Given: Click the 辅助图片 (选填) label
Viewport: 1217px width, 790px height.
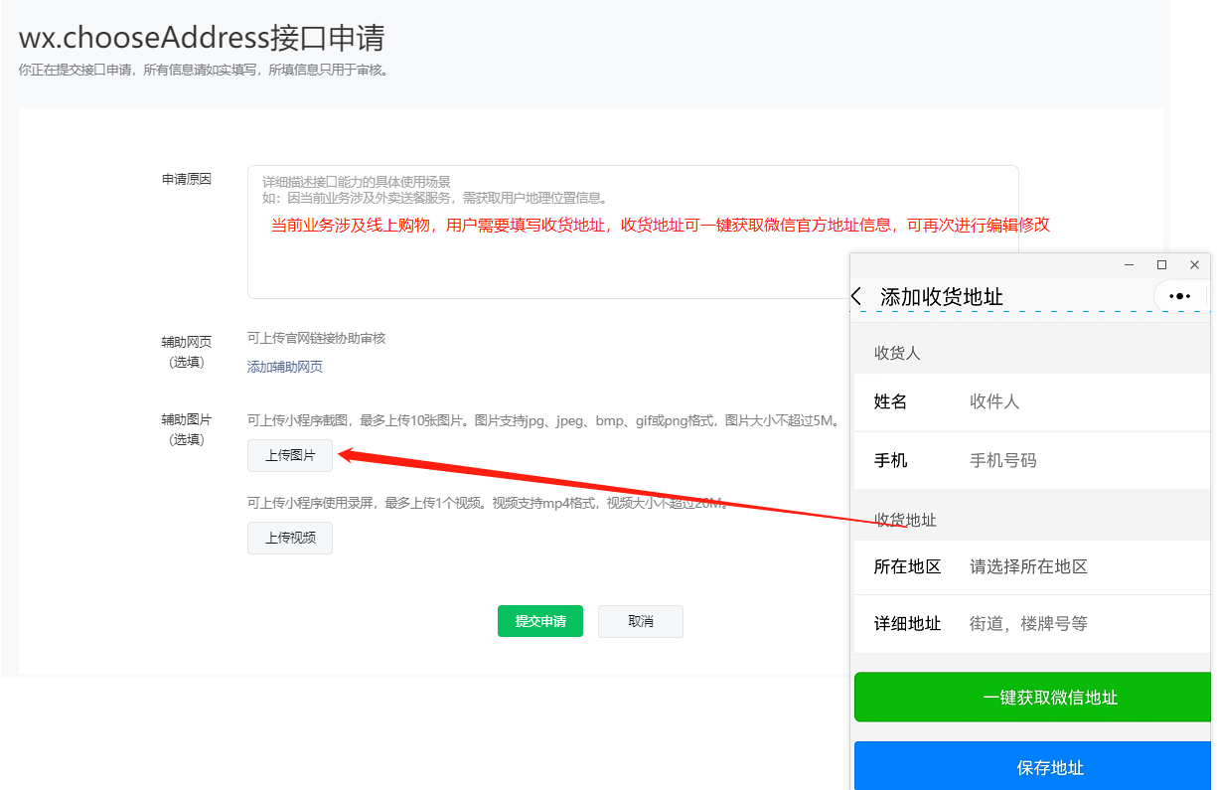Looking at the screenshot, I should [187, 429].
